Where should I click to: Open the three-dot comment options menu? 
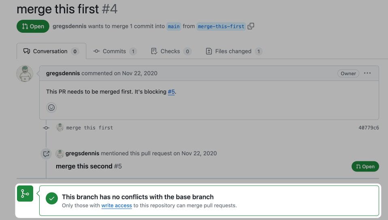pyautogui.click(x=367, y=73)
